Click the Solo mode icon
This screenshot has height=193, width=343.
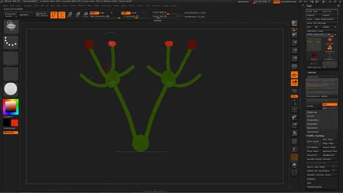pyautogui.click(x=294, y=165)
